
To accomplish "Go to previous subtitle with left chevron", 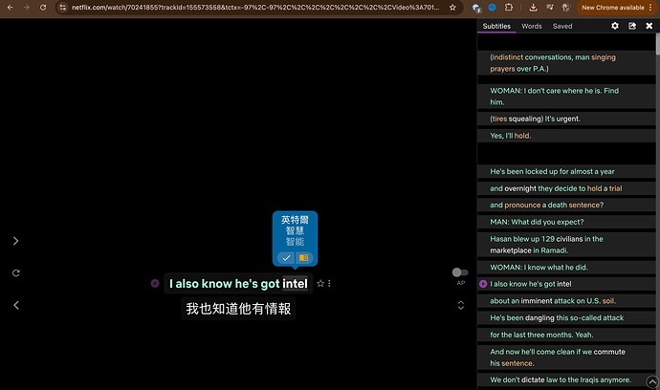I will click(x=15, y=305).
